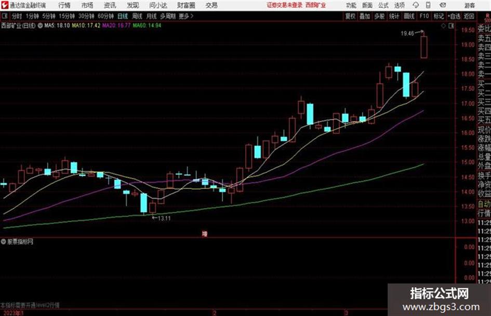This screenshot has height=316, width=491.
Task: Click the 统计 statistics button
Action: (x=394, y=16)
